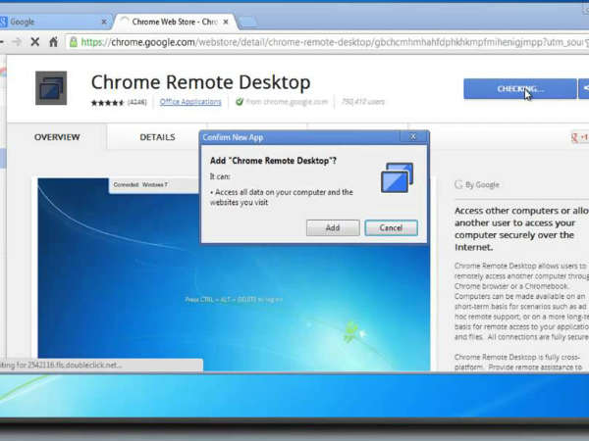This screenshot has width=589, height=441.
Task: Click Add in the Confirm New App dialog
Action: (333, 227)
